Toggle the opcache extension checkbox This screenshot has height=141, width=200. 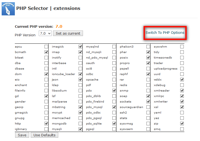click(114, 80)
